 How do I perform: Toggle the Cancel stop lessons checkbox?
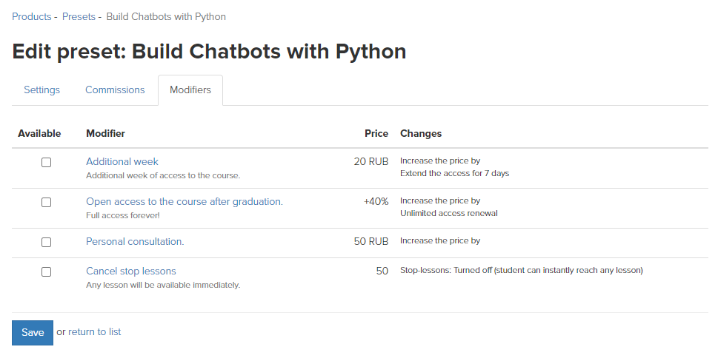46,271
